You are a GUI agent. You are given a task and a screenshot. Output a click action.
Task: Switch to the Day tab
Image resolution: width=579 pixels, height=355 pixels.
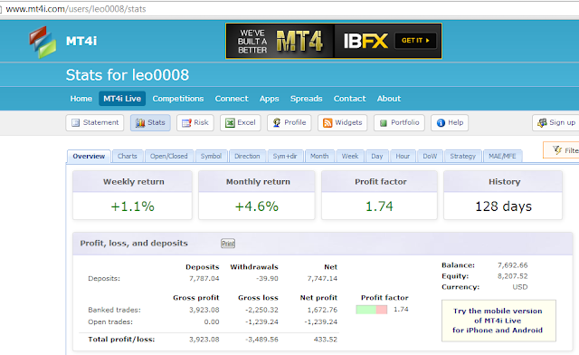click(377, 156)
